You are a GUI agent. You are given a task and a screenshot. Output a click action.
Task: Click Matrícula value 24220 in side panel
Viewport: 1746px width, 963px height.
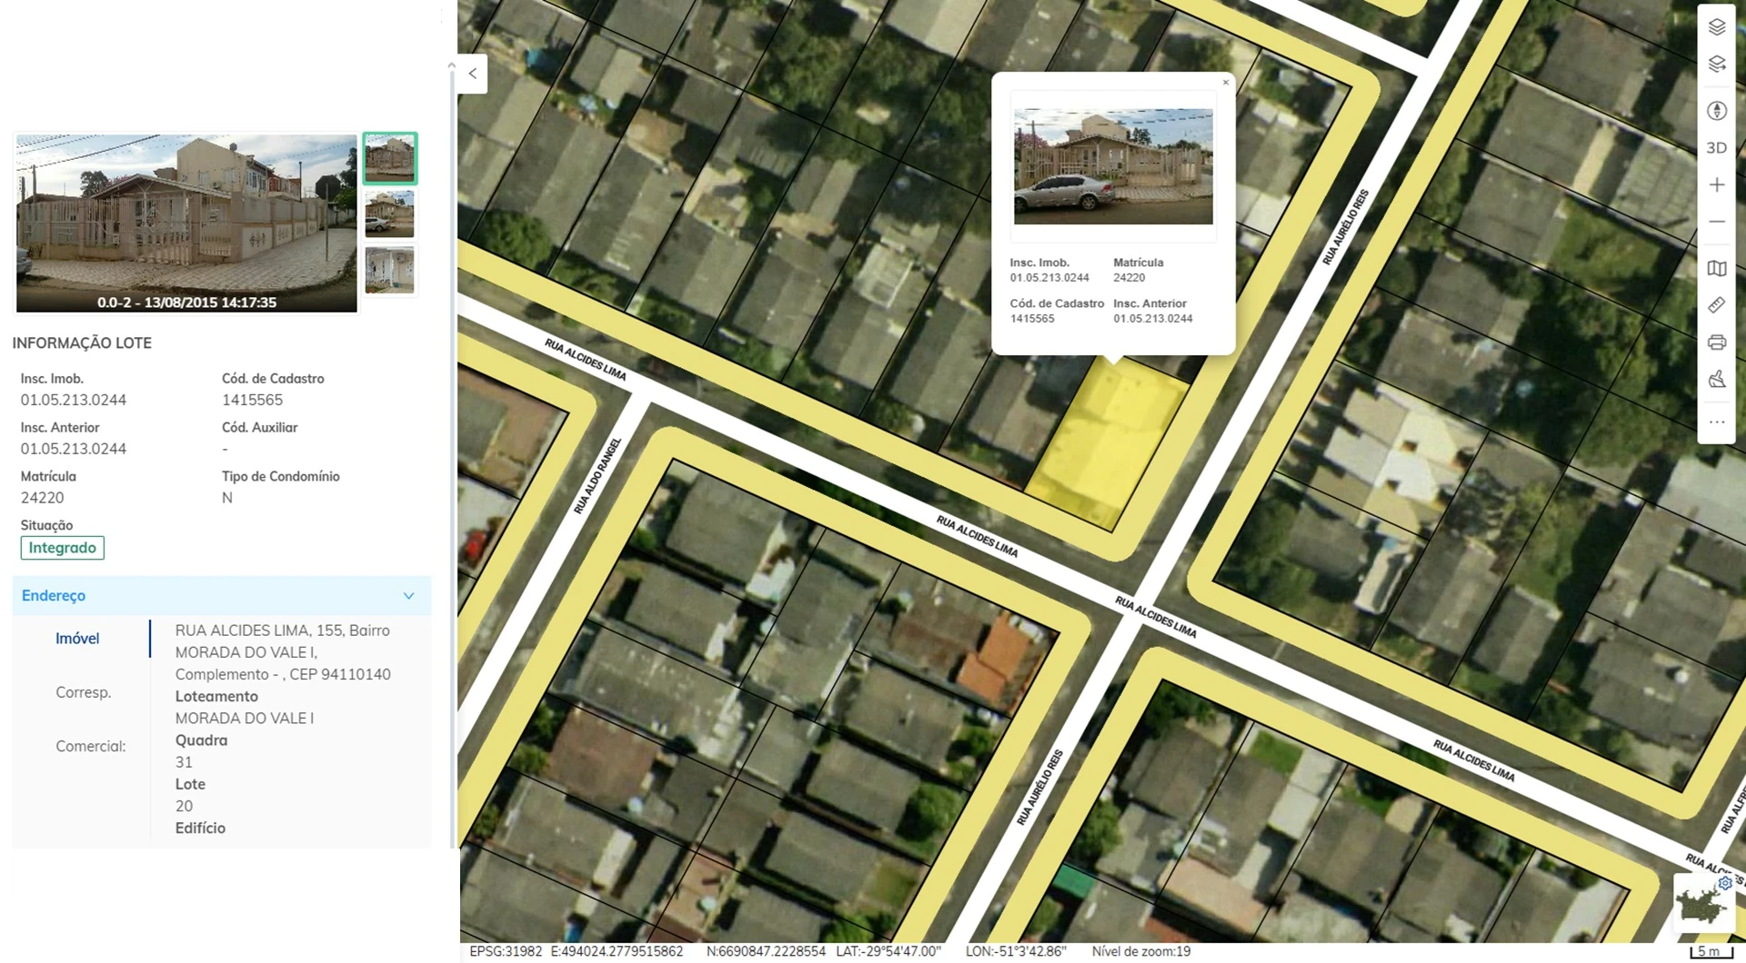pos(43,498)
